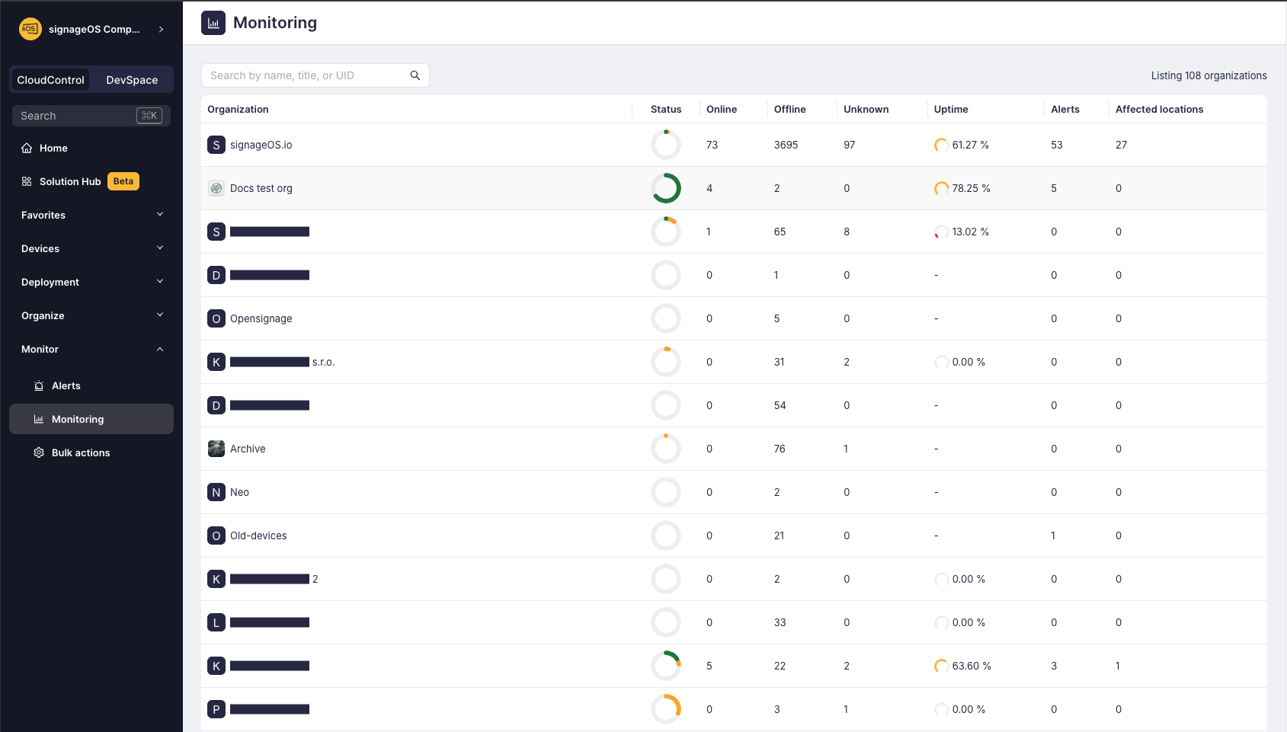Open the Opensignage organization
The image size is (1287, 732).
pyautogui.click(x=261, y=318)
